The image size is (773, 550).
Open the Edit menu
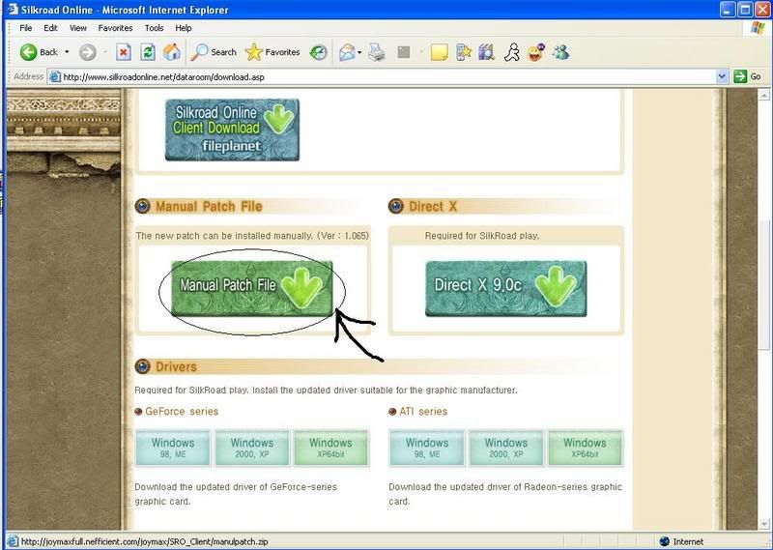click(x=51, y=28)
